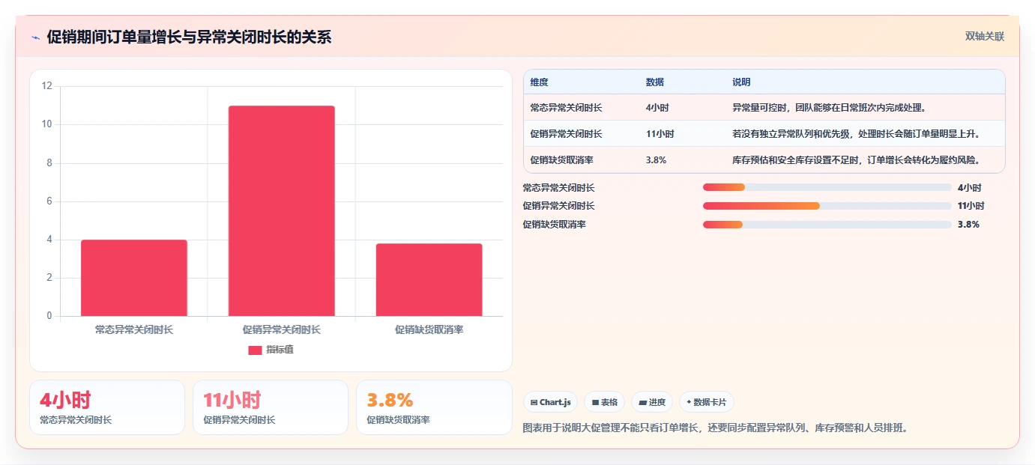Image resolution: width=1035 pixels, height=465 pixels.
Task: Select the 数据卡片 tag chip
Action: point(707,402)
